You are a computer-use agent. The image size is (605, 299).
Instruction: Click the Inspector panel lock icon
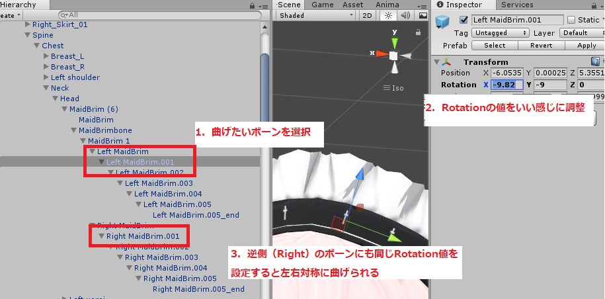click(x=594, y=6)
